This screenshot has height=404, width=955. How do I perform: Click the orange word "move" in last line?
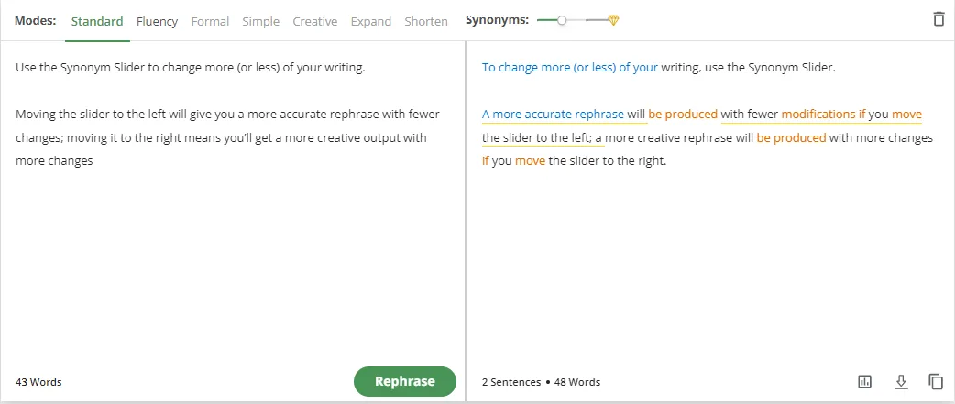coord(530,161)
